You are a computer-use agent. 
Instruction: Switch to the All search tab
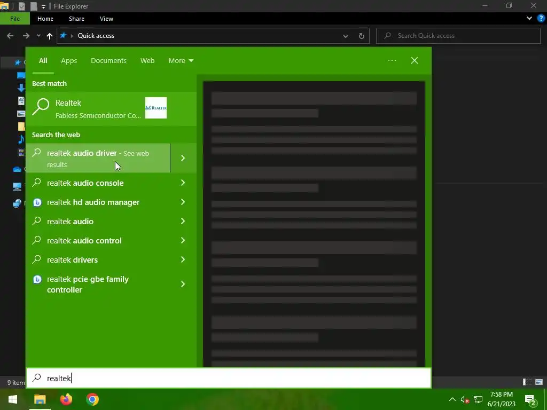point(43,61)
